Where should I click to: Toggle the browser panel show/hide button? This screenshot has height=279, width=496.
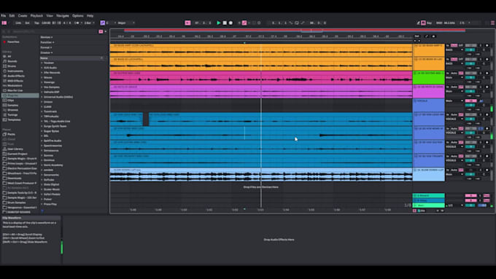pyautogui.click(x=4, y=23)
